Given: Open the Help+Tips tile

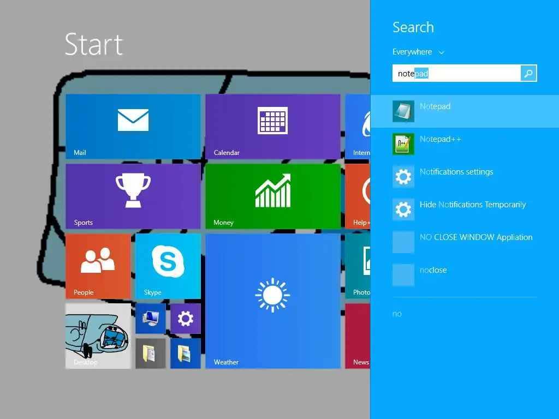Looking at the screenshot, I should (358, 196).
